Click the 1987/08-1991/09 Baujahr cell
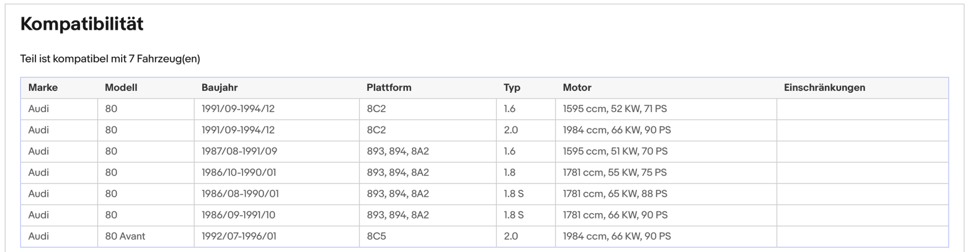This screenshot has height=252, width=970. (x=239, y=151)
